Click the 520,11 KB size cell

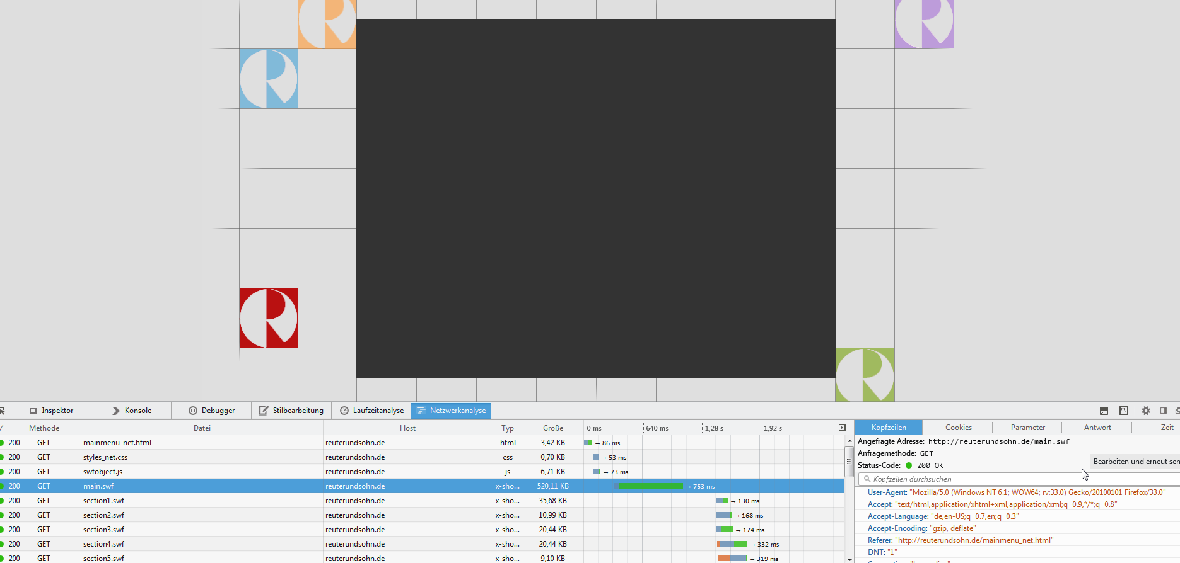pyautogui.click(x=553, y=486)
